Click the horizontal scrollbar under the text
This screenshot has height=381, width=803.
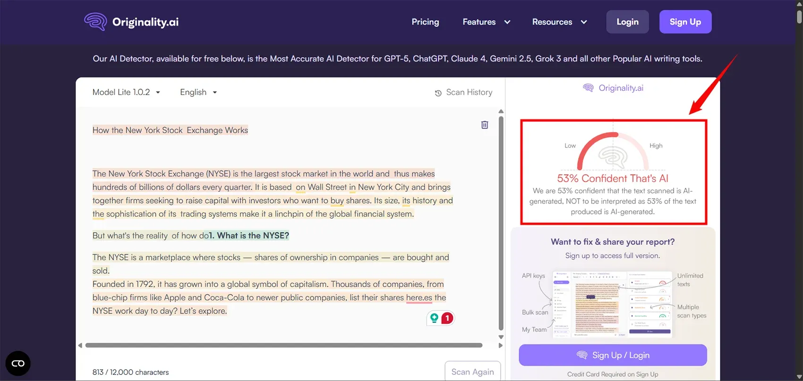tap(283, 345)
